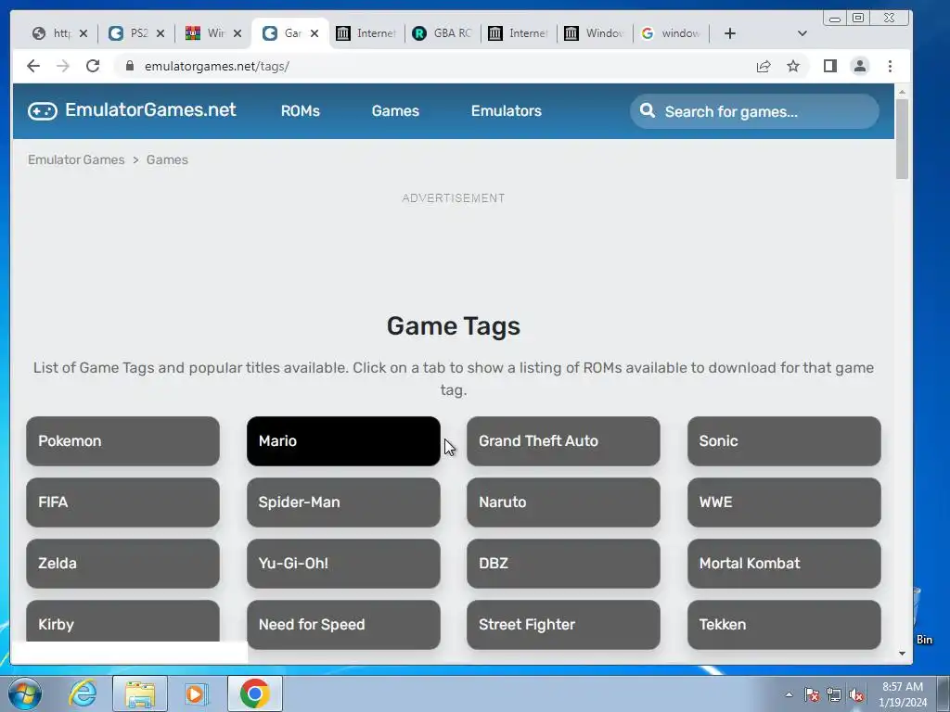This screenshot has width=950, height=712.
Task: Click the Chrome profile avatar icon
Action: pyautogui.click(x=860, y=66)
